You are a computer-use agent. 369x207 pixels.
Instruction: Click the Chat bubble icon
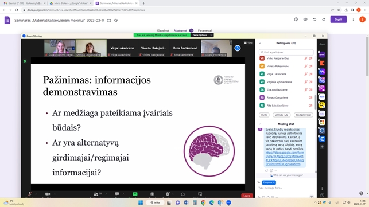pyautogui.click(x=117, y=194)
